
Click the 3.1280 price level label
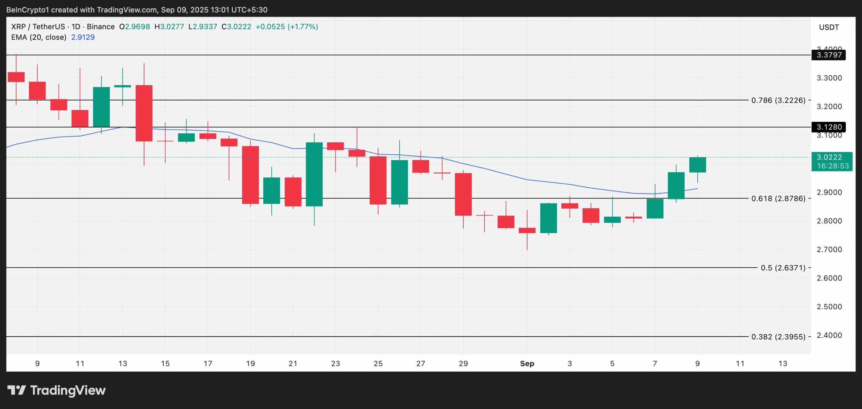(829, 127)
